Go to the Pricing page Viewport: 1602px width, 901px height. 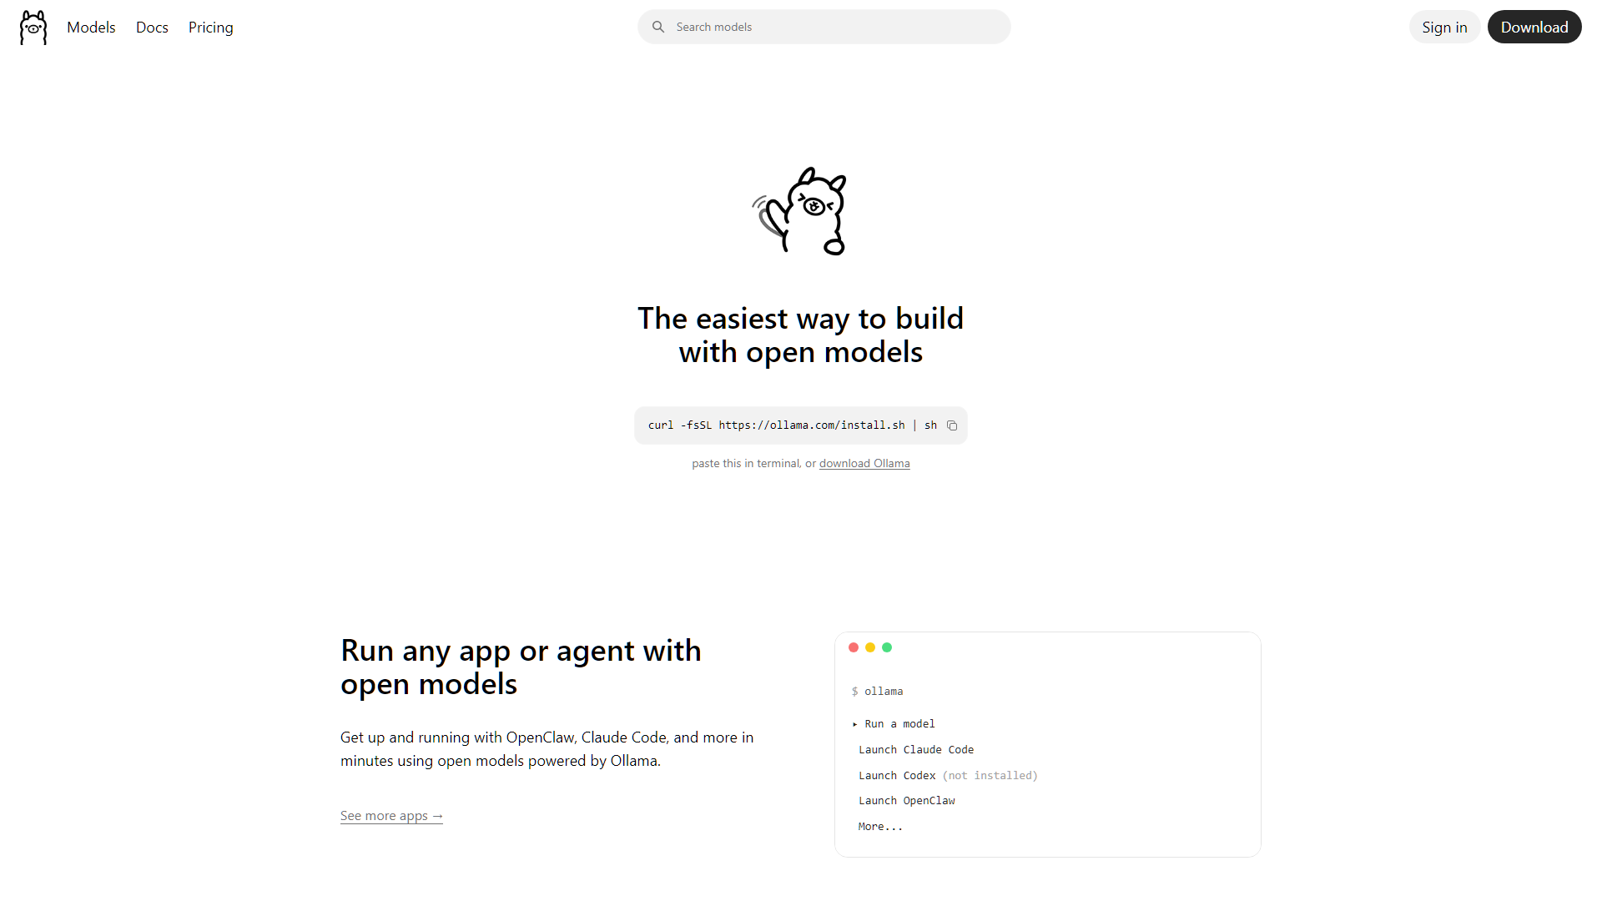[x=211, y=28]
